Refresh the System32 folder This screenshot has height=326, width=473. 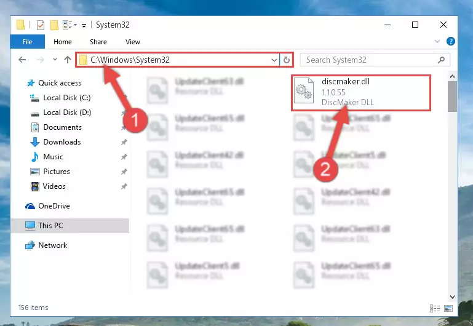tap(286, 60)
